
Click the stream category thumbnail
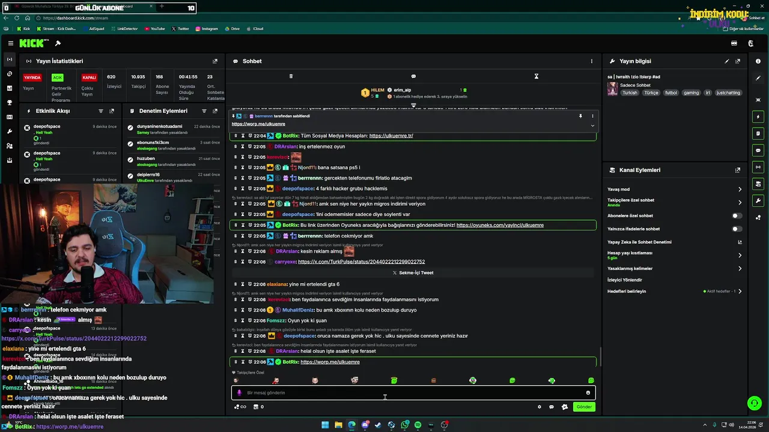coord(612,89)
